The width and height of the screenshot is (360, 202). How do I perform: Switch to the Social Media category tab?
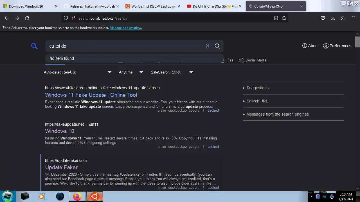(253, 60)
